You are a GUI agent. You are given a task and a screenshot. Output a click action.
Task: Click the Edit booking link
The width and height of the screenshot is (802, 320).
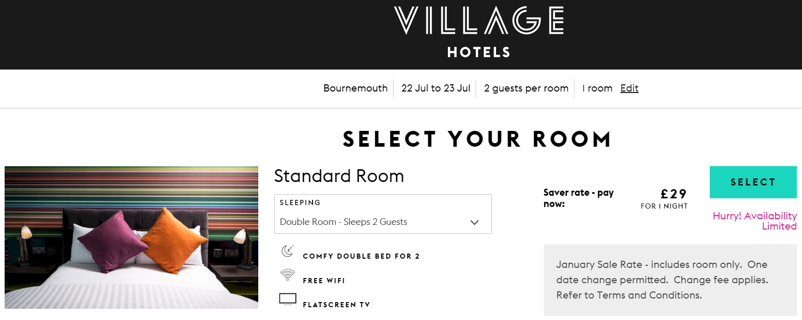click(x=629, y=88)
